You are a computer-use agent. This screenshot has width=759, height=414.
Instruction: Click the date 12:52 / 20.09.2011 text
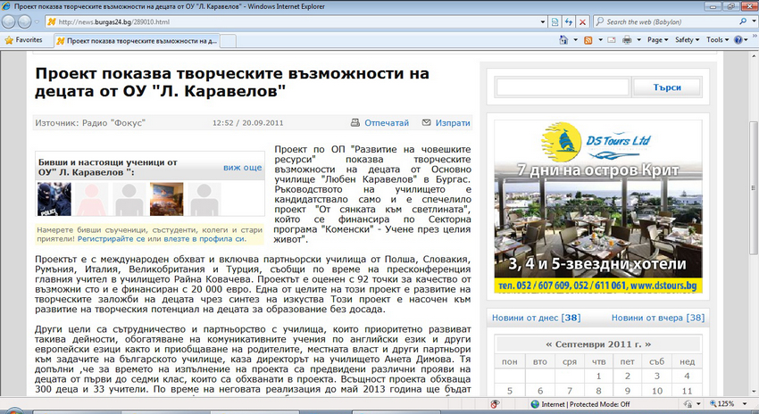tap(248, 123)
